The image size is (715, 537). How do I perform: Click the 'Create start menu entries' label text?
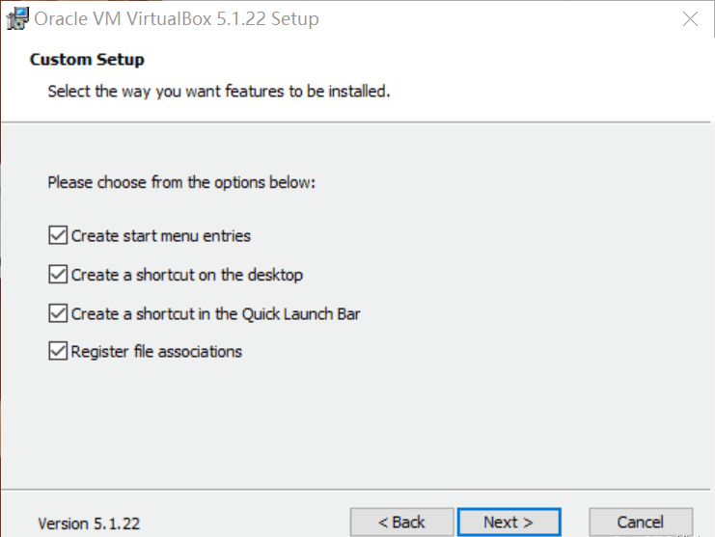pyautogui.click(x=161, y=235)
